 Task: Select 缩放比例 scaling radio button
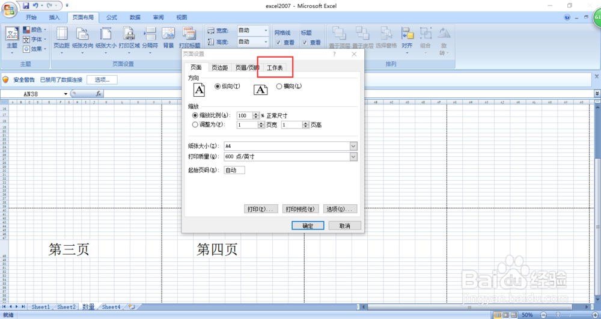pyautogui.click(x=195, y=115)
